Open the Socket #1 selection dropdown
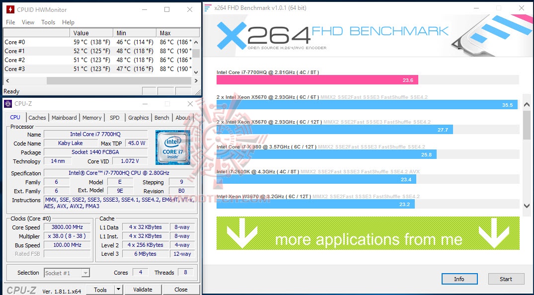The image size is (534, 295). click(67, 273)
